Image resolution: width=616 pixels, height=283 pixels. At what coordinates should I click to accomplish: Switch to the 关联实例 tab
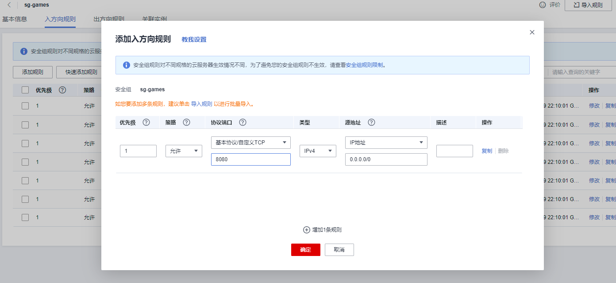coord(154,19)
